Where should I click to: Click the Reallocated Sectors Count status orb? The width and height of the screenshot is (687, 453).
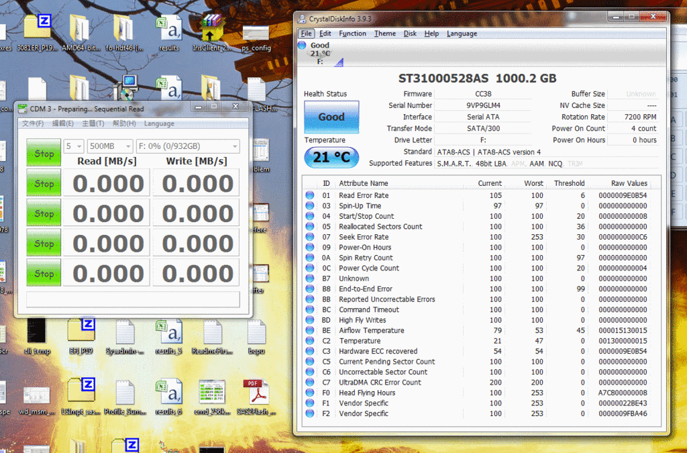tap(310, 227)
